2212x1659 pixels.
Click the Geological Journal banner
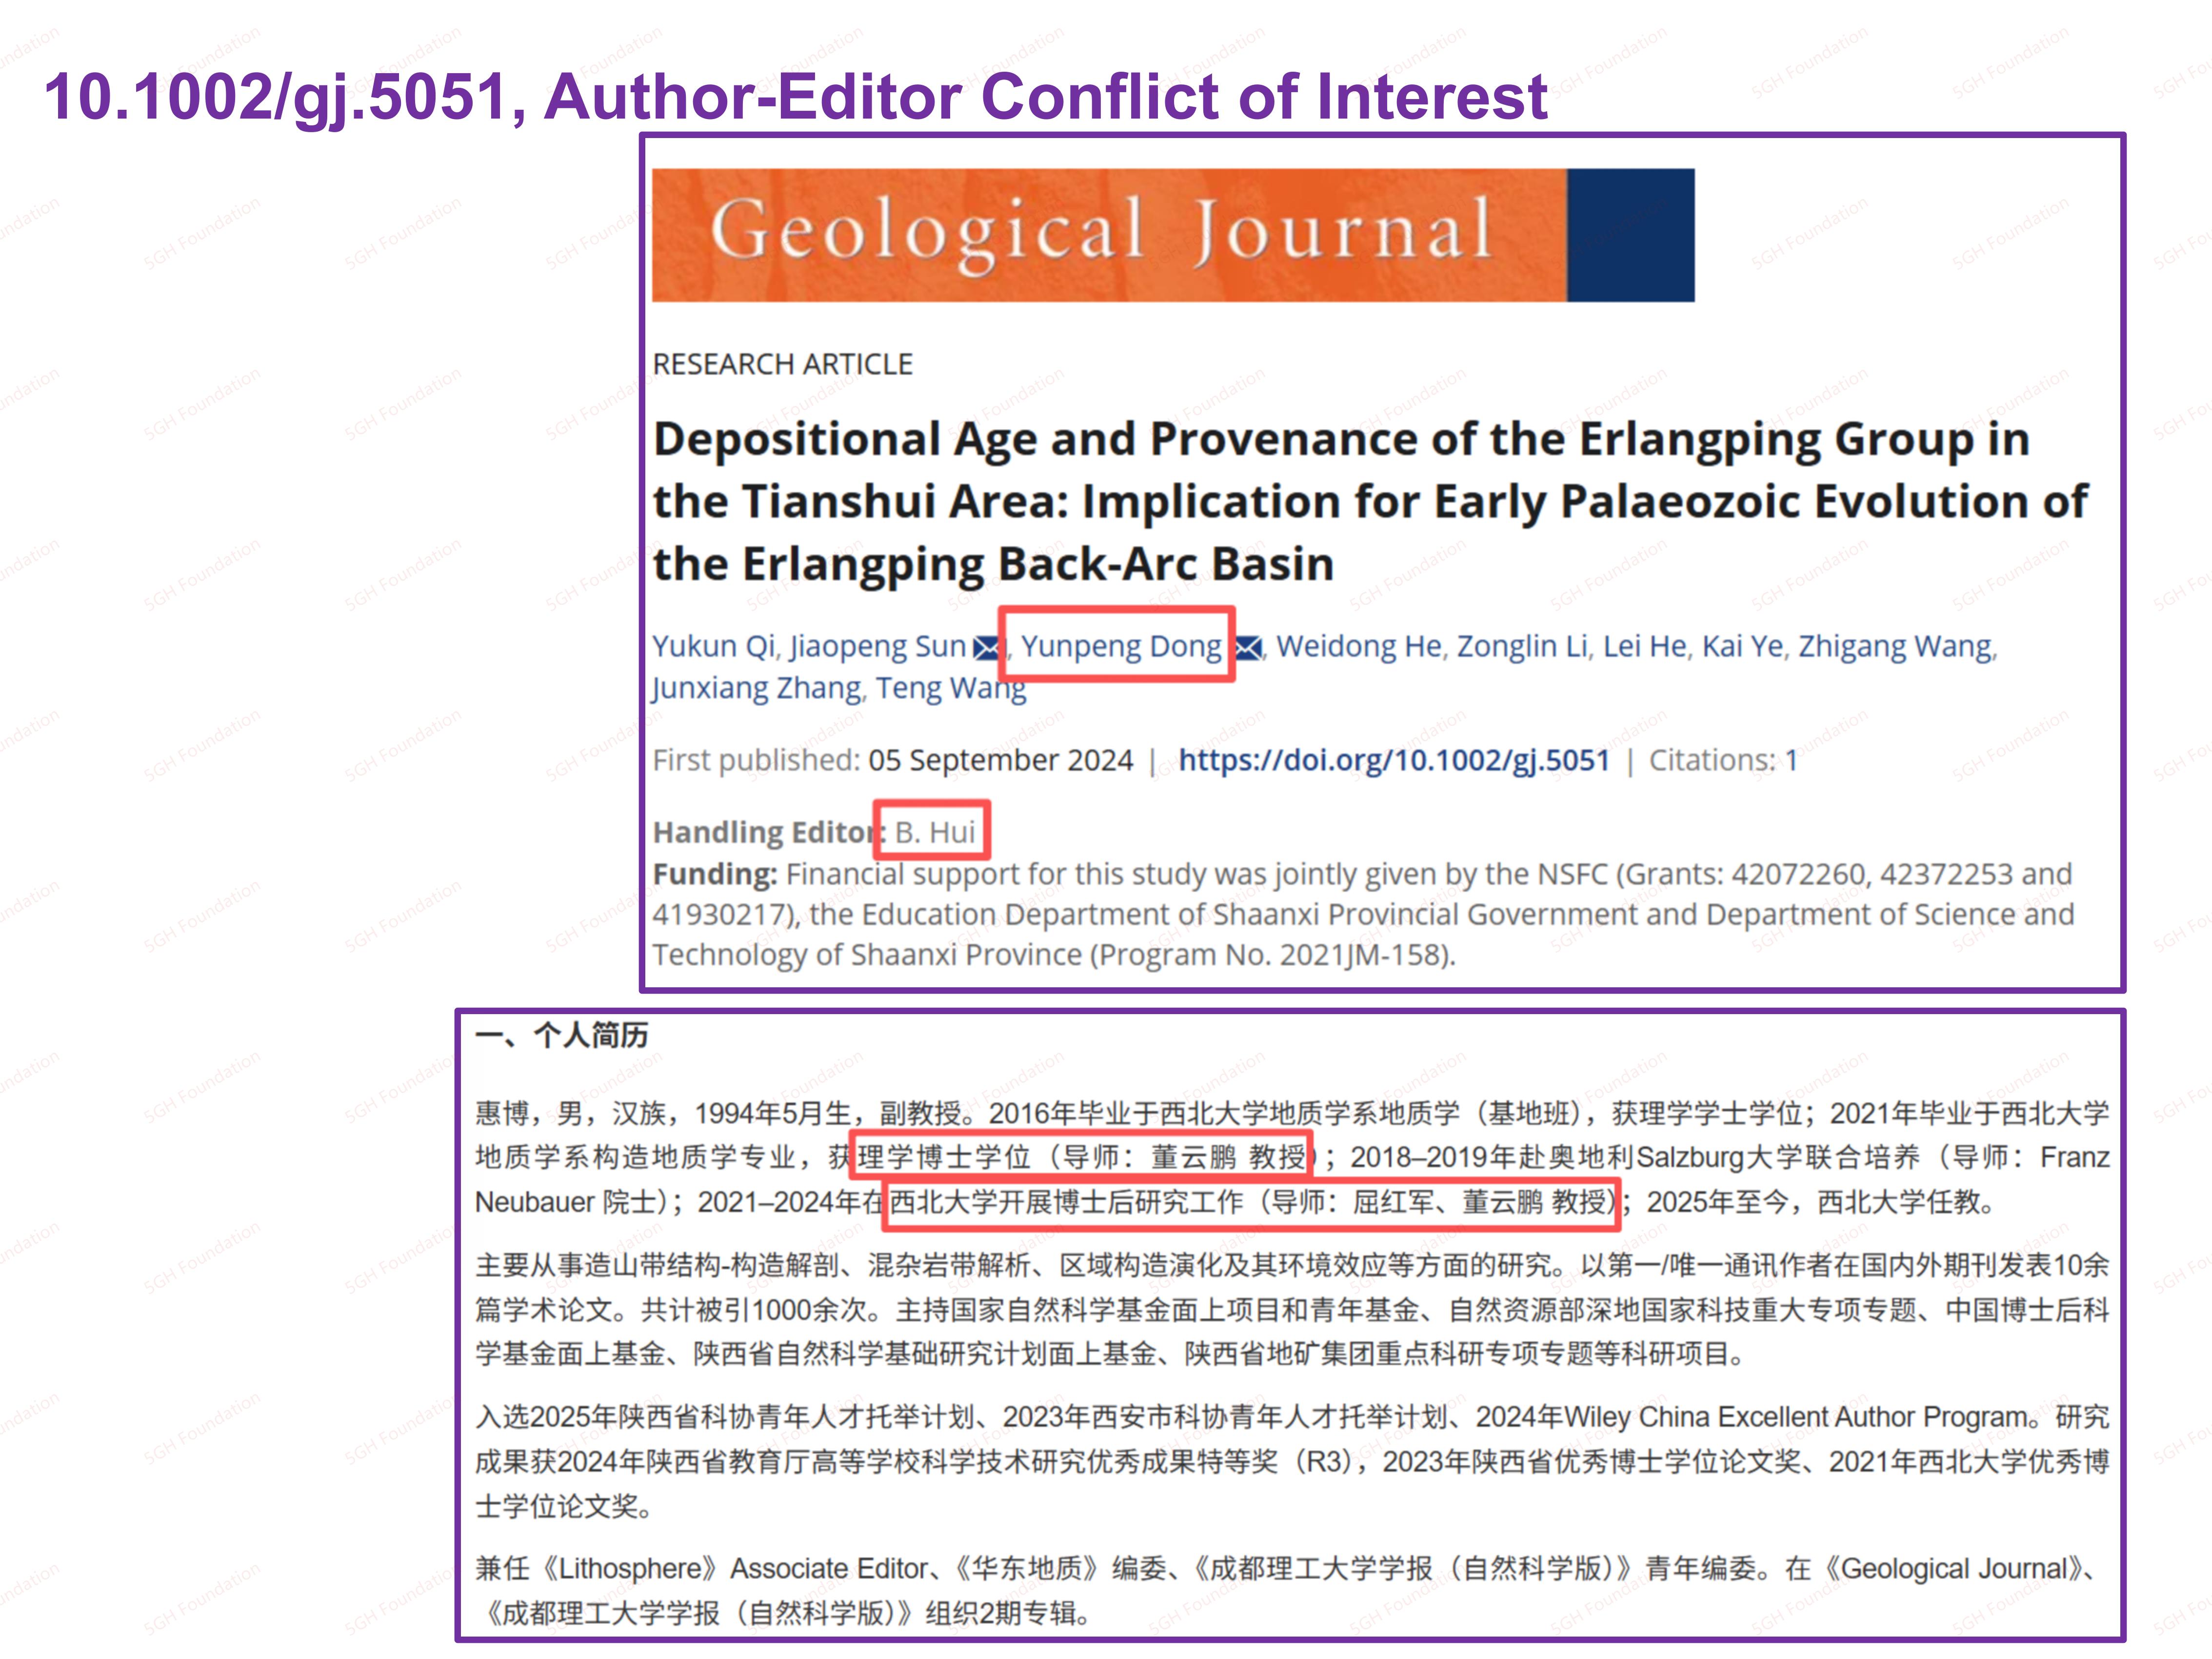tap(1108, 235)
